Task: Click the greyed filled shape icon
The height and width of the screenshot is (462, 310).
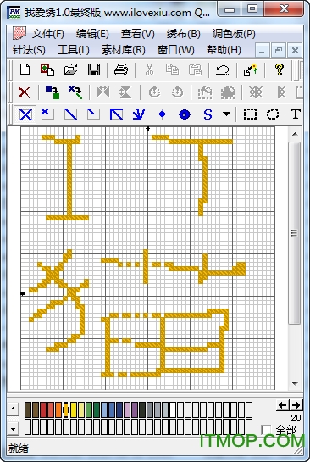Action: (228, 92)
